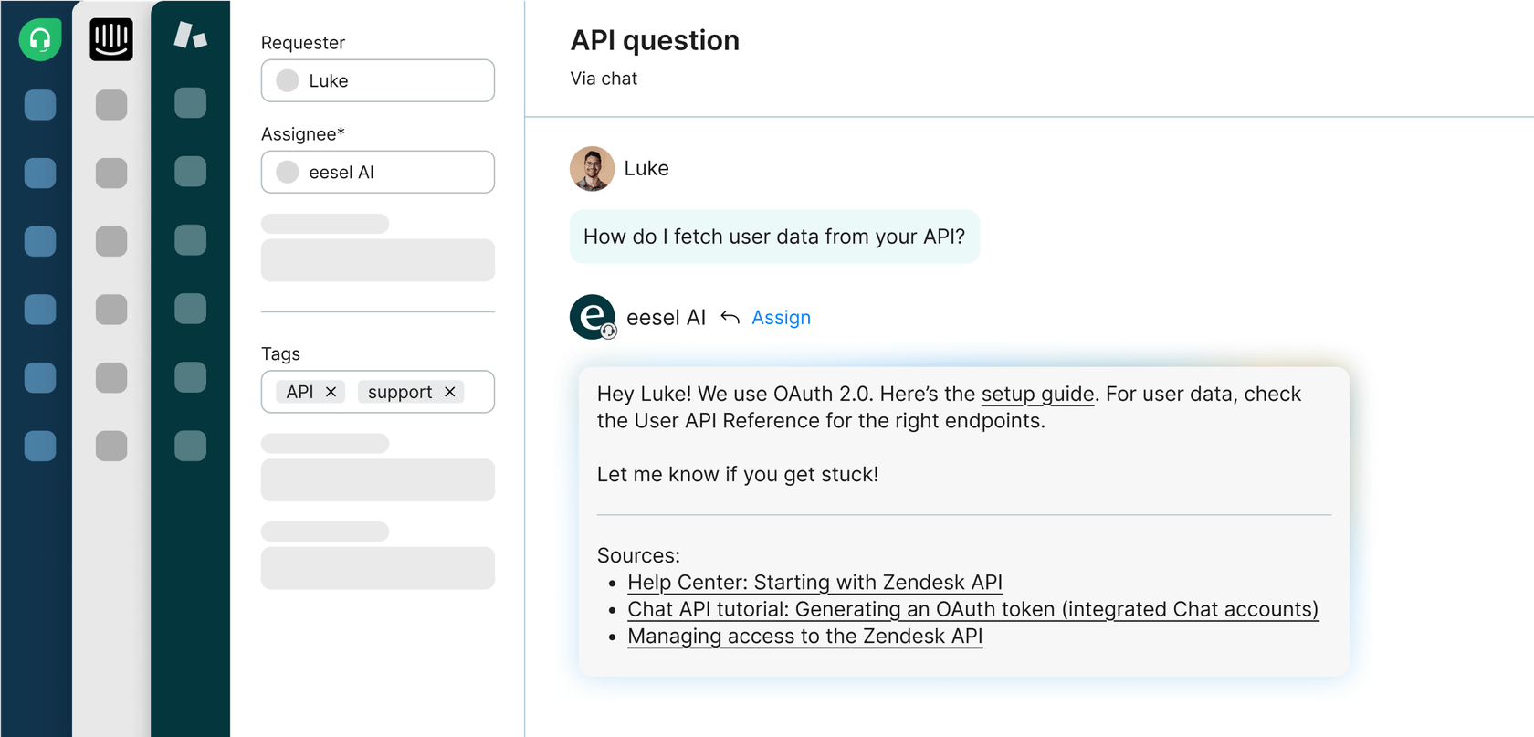Screen dimensions: 1534x737
Task: Open the setup guide link
Action: pos(1037,394)
